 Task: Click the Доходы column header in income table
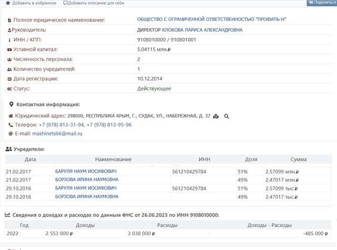coord(85,225)
